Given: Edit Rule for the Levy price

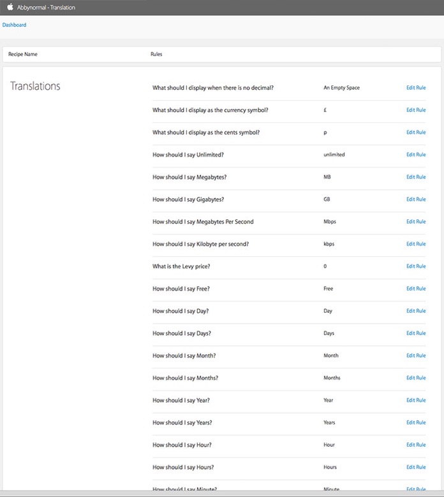Looking at the screenshot, I should (x=416, y=266).
